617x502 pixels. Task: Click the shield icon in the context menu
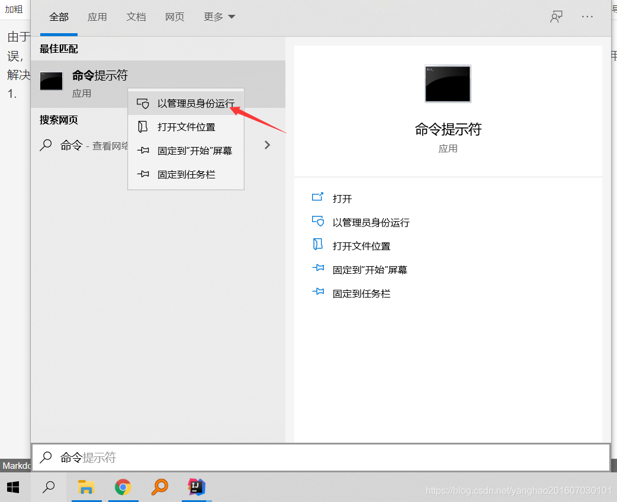[143, 104]
